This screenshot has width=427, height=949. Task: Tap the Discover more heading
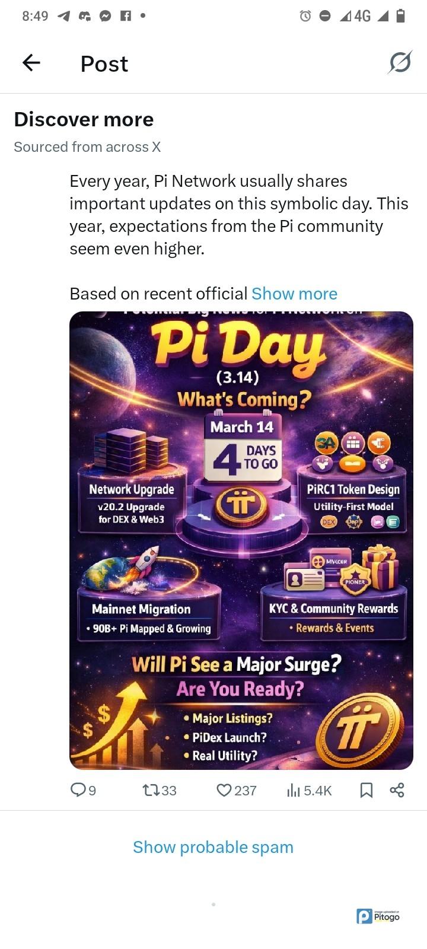click(x=84, y=119)
